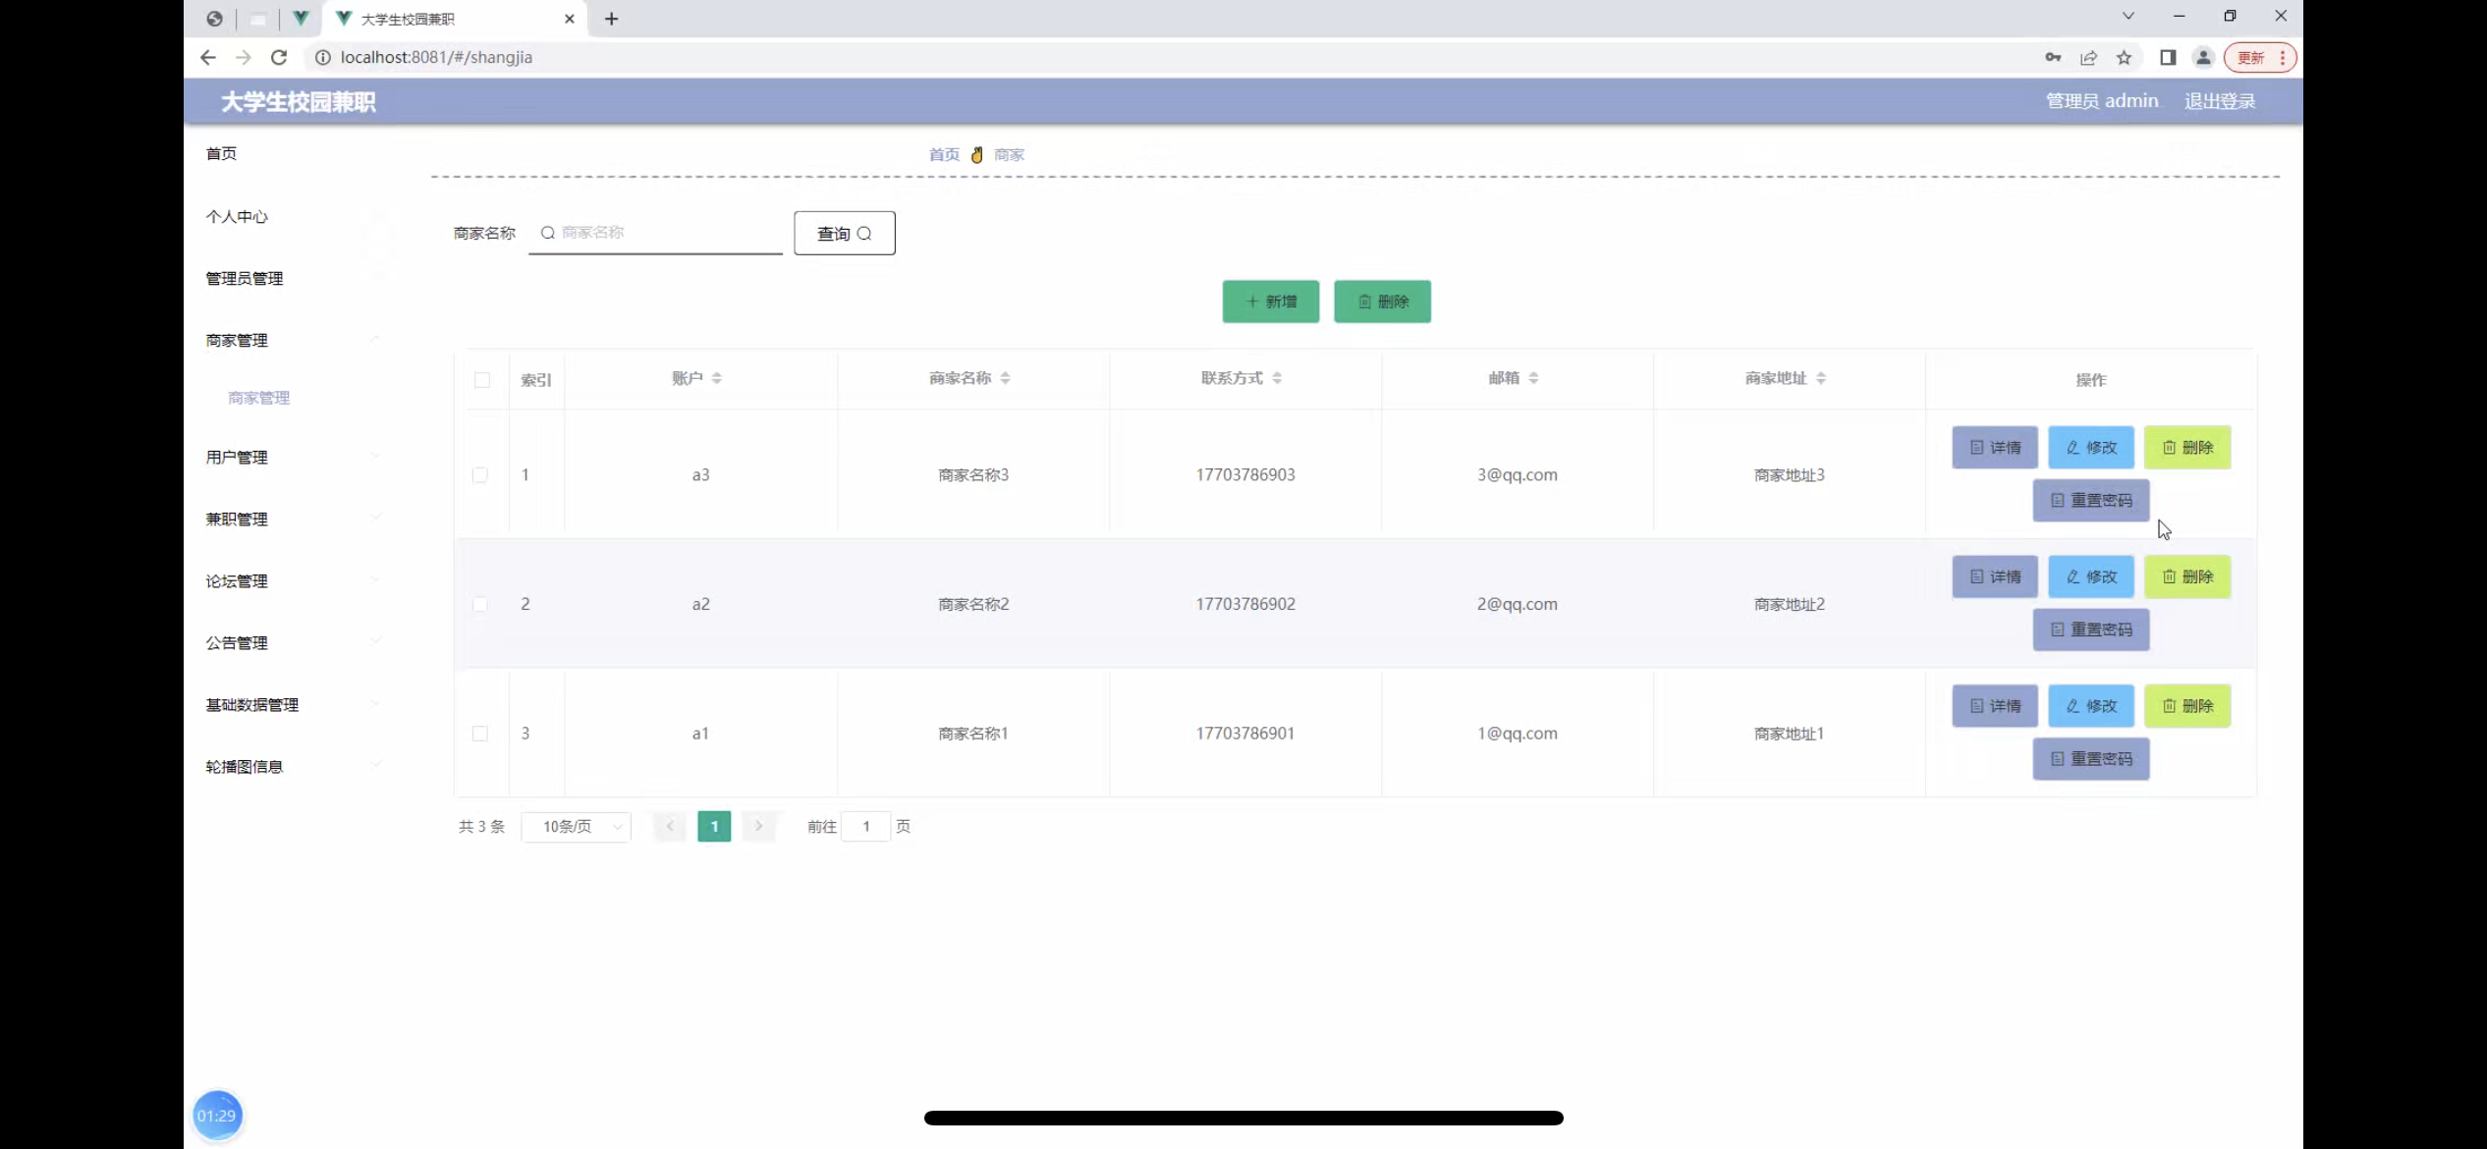2487x1149 pixels.
Task: Collapse the 商家管理 sidebar menu arrow
Action: coord(375,340)
